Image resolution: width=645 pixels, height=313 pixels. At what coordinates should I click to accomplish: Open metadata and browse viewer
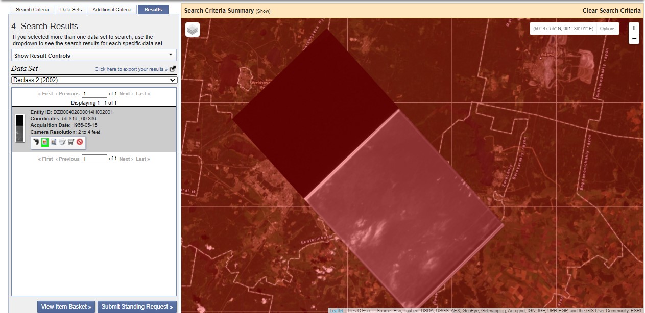54,142
